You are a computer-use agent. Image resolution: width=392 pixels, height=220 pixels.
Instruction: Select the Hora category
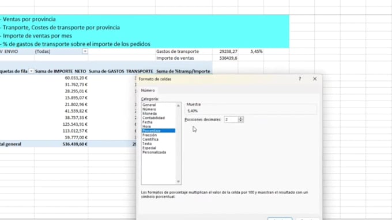146,126
